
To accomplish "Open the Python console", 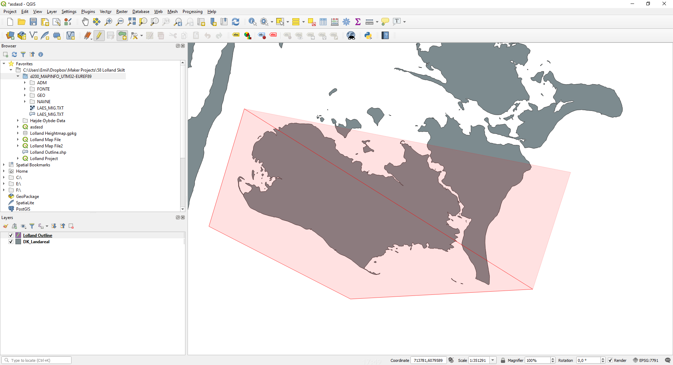I will click(x=368, y=35).
